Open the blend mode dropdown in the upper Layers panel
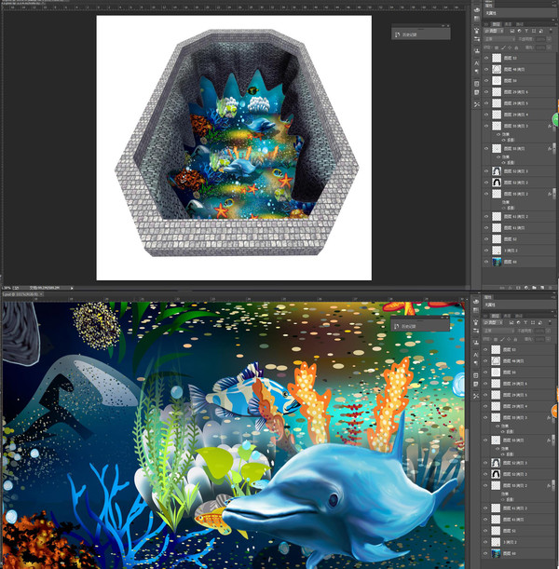The image size is (559, 569). [x=499, y=39]
